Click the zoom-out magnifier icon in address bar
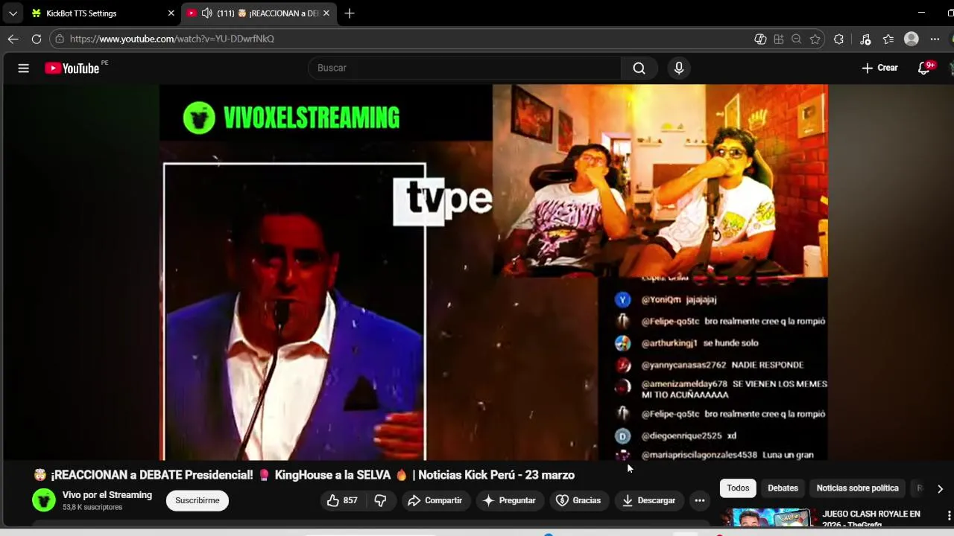Image resolution: width=954 pixels, height=536 pixels. [797, 39]
